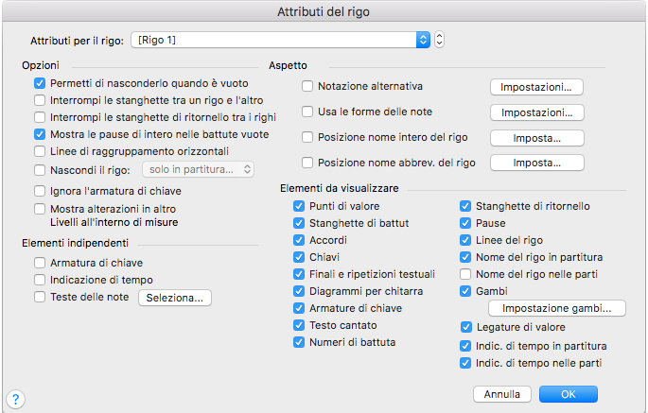Uncheck Permetti di nasconderlo quando è vuoto
Viewport: 648px width, 413px height.
[40, 83]
